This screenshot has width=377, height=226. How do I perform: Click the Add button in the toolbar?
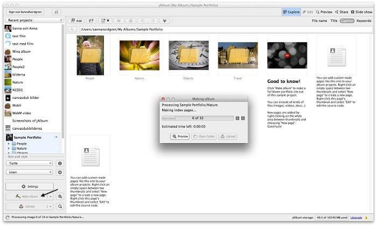point(76,20)
